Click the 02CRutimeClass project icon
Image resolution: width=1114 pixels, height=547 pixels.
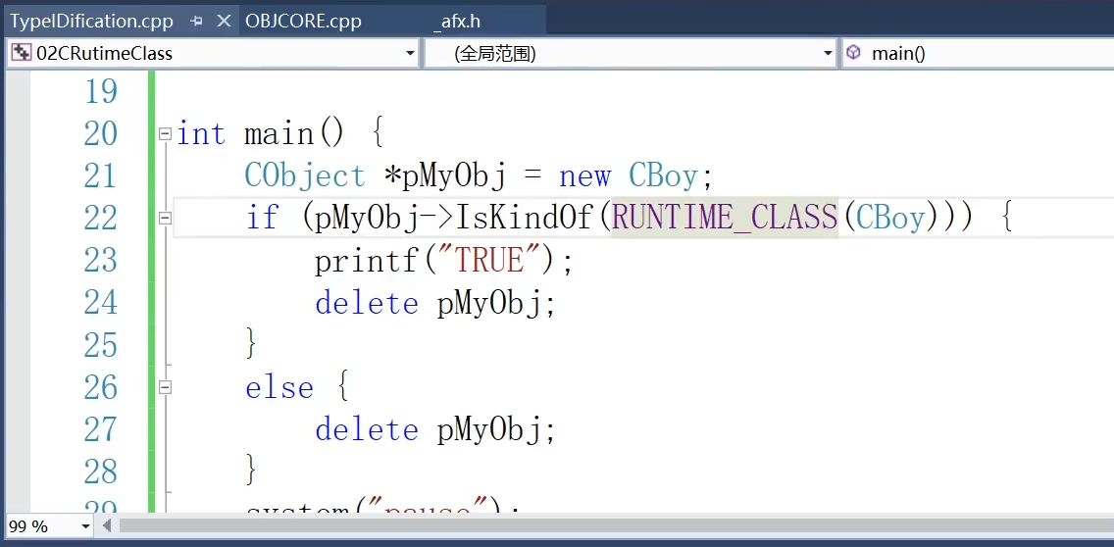(x=22, y=53)
